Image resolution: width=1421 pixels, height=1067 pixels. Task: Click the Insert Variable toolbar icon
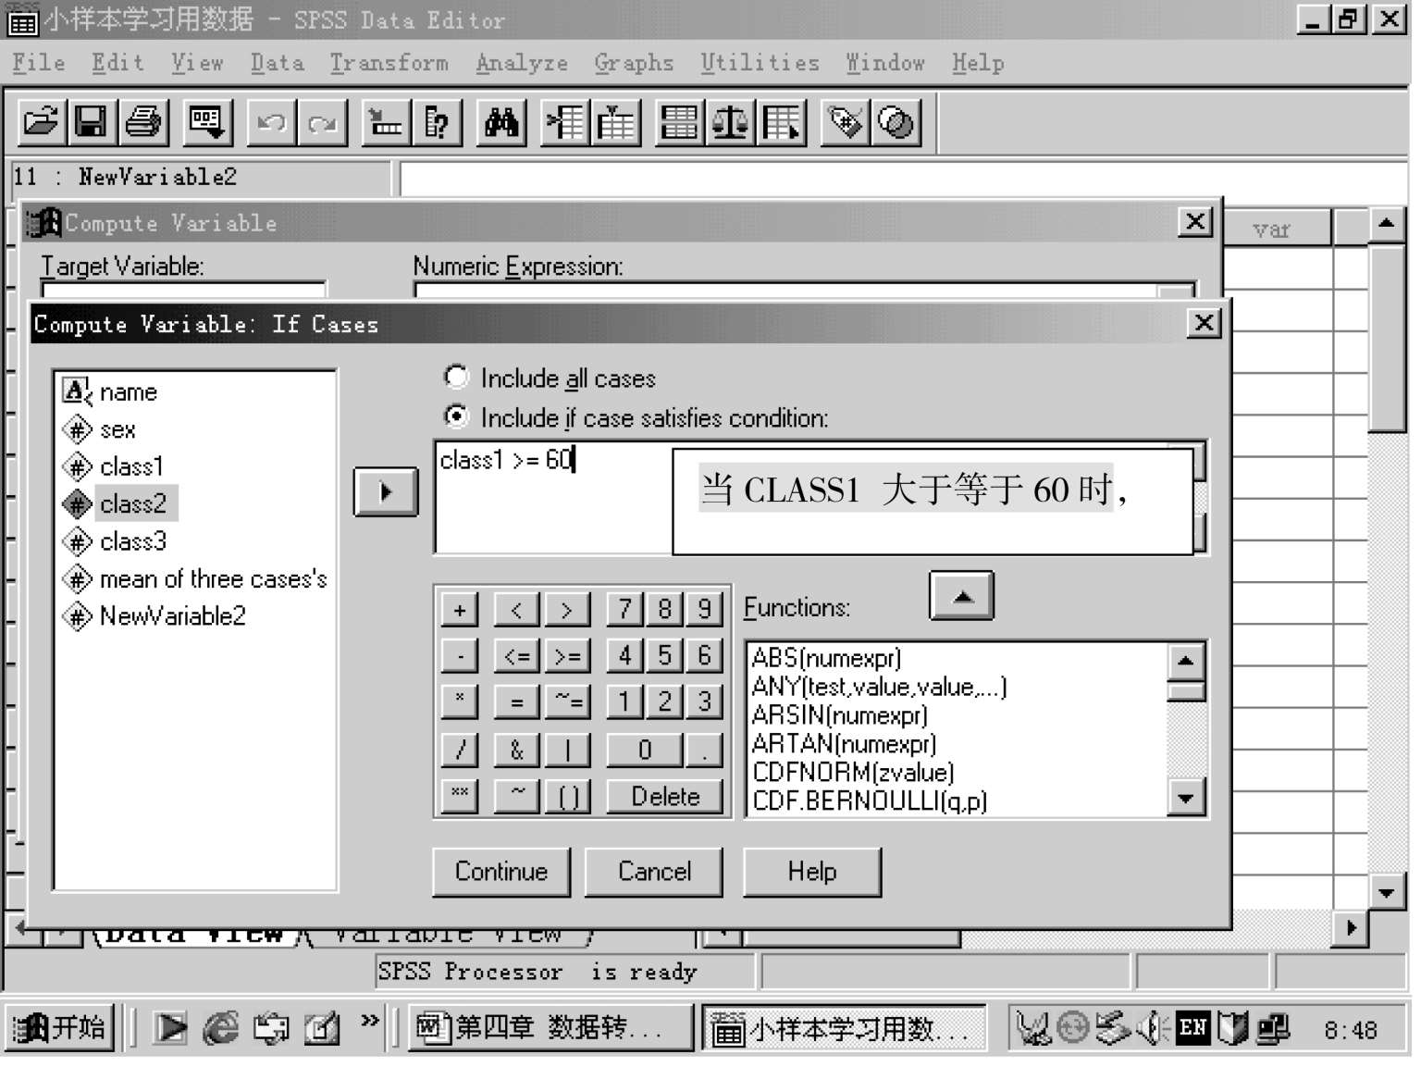coord(616,122)
